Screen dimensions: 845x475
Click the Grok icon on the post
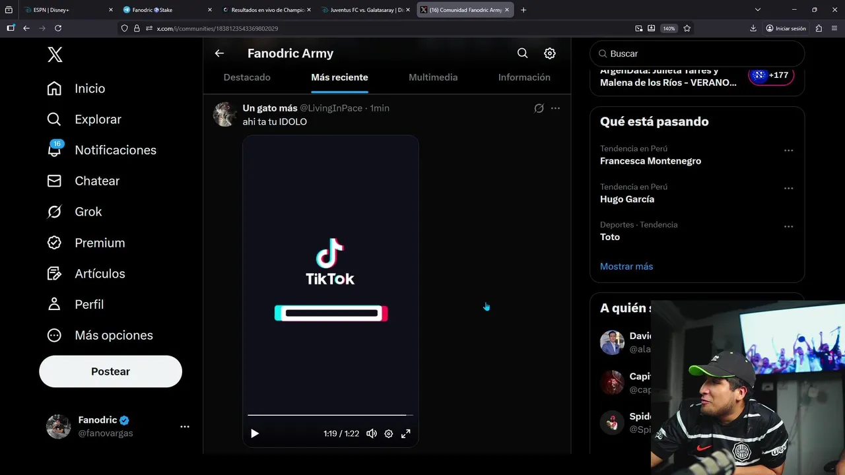pyautogui.click(x=539, y=108)
